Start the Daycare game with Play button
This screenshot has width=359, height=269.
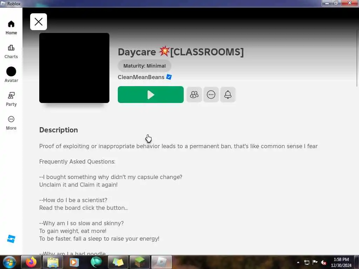[151, 95]
